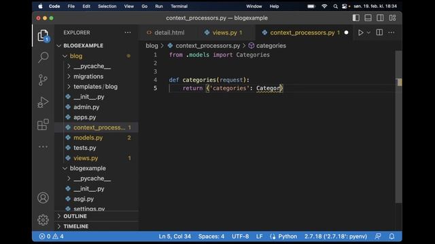The width and height of the screenshot is (435, 244).
Task: Open the Accounts icon
Action: (x=43, y=198)
